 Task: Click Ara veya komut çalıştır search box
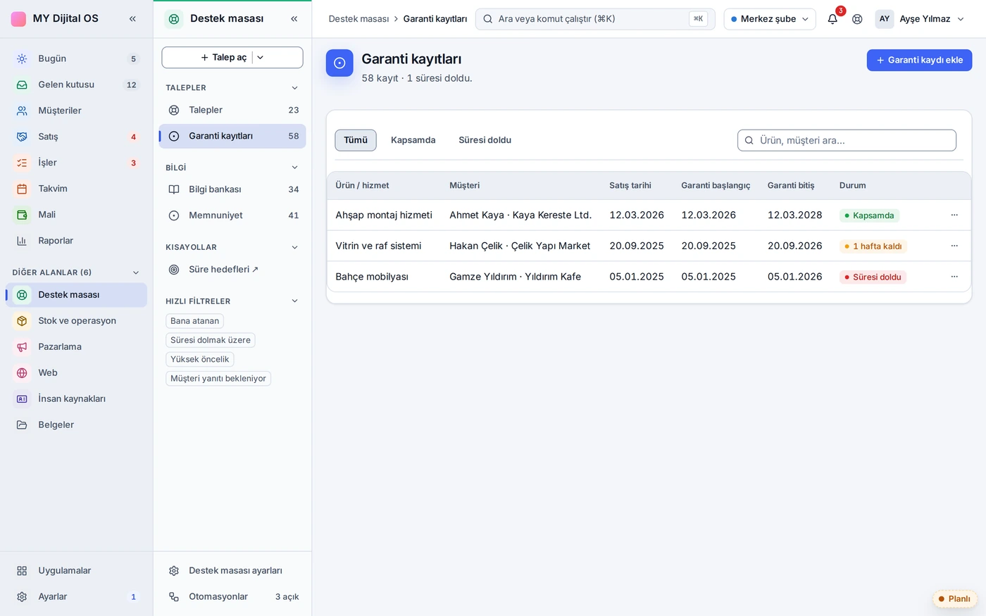click(595, 19)
